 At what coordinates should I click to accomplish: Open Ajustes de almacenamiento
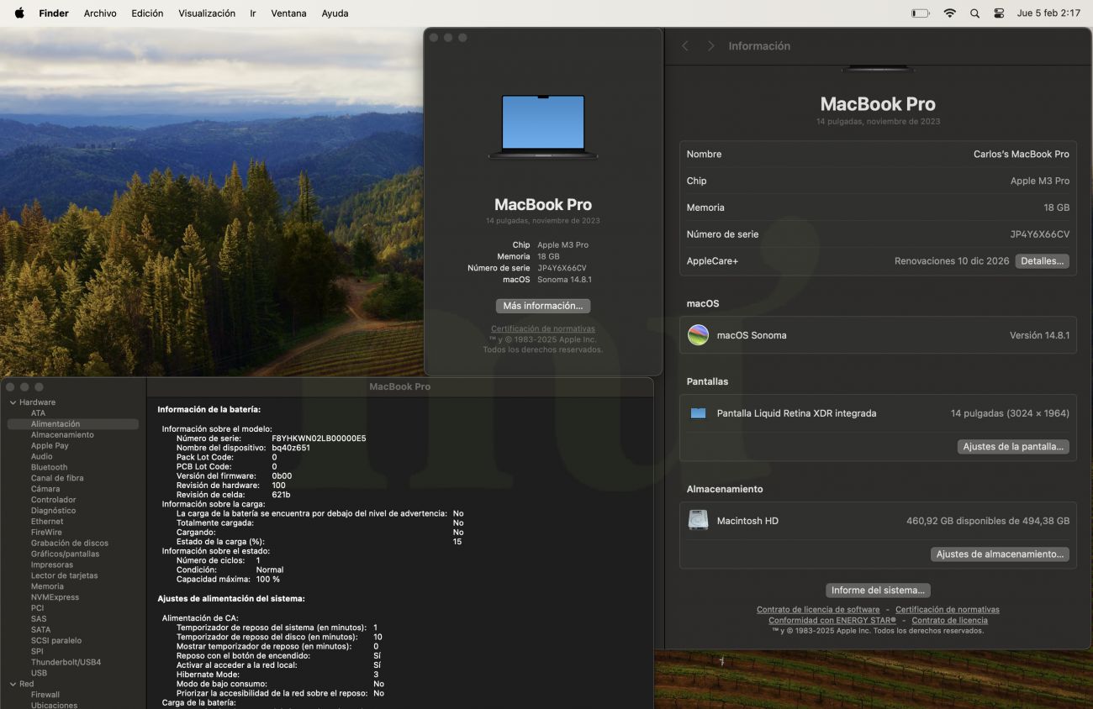[1000, 554]
